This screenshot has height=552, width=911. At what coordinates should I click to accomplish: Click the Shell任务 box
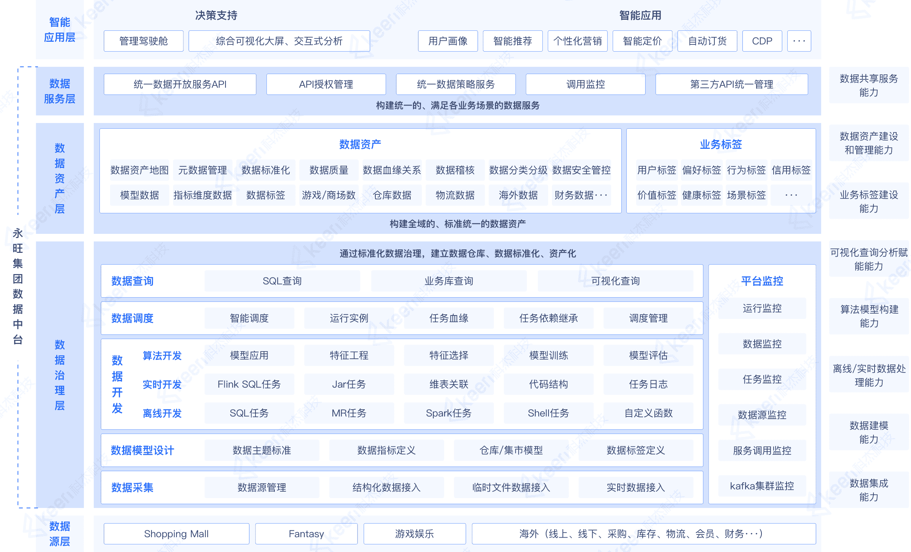548,413
